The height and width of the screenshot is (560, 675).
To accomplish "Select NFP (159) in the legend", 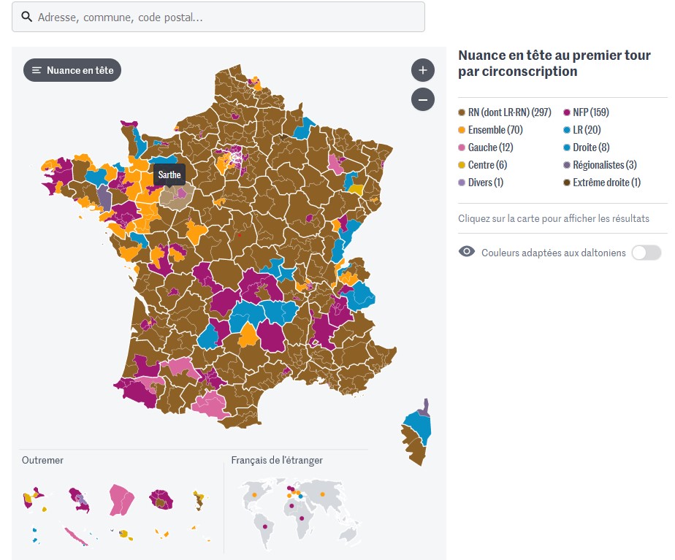I will (x=590, y=112).
